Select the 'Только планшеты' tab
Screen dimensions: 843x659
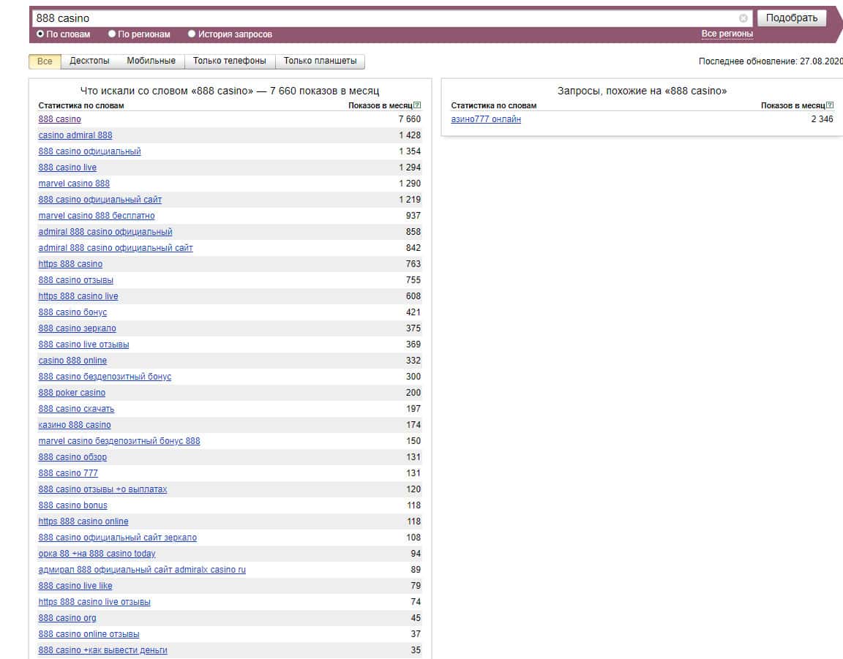[320, 61]
